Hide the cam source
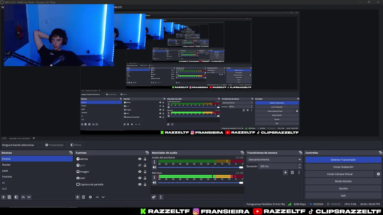 pyautogui.click(x=140, y=178)
